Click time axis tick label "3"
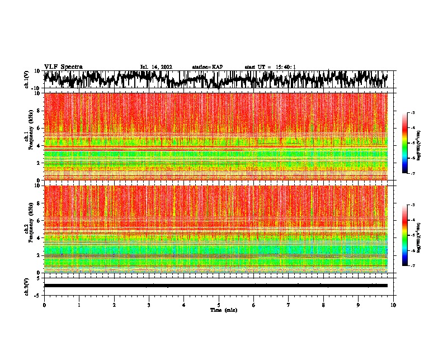This screenshot has height=342, width=443. 149,305
